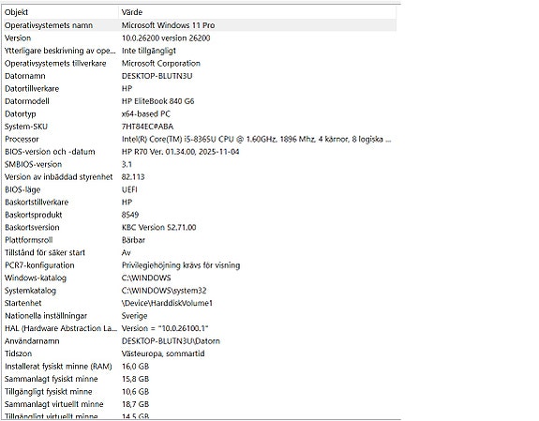Viewport: 539px width, 421px height.
Task: Click the Objekt column header
Action: 60,12
